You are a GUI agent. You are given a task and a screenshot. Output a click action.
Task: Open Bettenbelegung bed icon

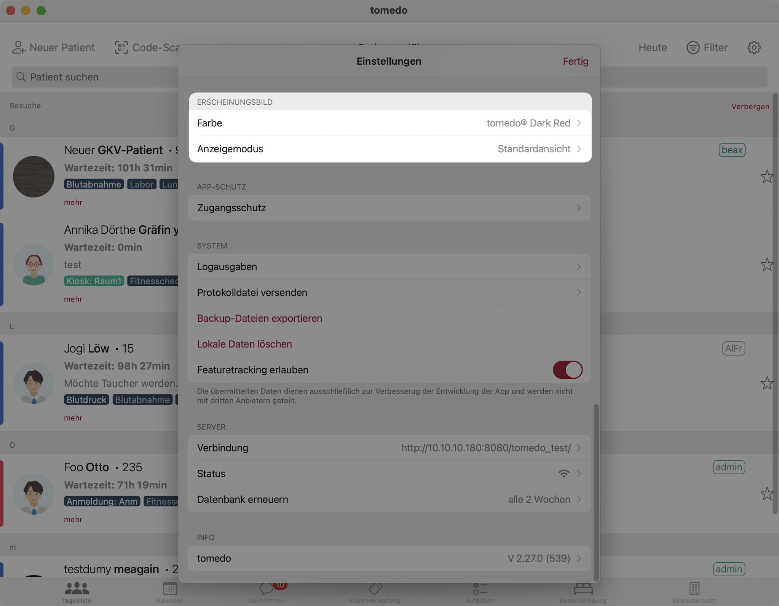(583, 588)
